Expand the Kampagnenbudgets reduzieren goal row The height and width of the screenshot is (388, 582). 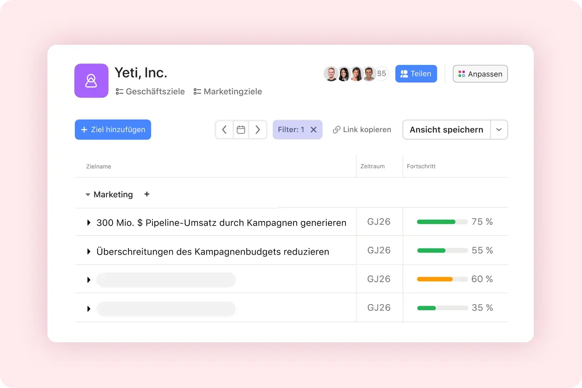(x=88, y=251)
